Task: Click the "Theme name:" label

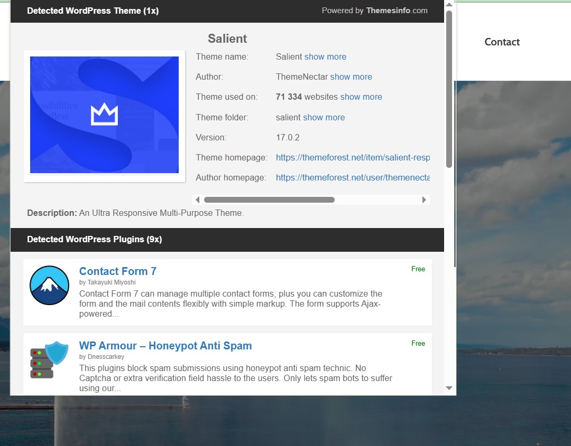Action: point(222,56)
